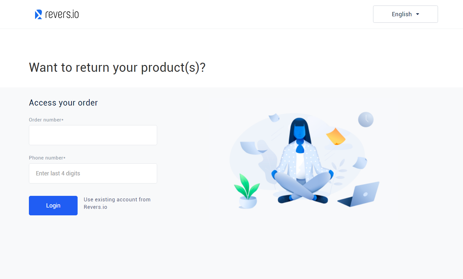Image resolution: width=463 pixels, height=279 pixels.
Task: Click the revers.io logo icon
Action: click(x=38, y=14)
